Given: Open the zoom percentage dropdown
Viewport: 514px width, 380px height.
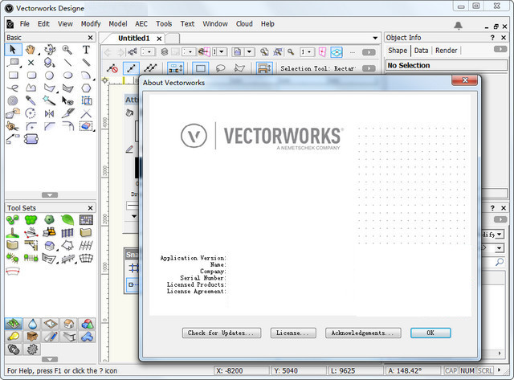Looking at the screenshot, I should click(307, 51).
